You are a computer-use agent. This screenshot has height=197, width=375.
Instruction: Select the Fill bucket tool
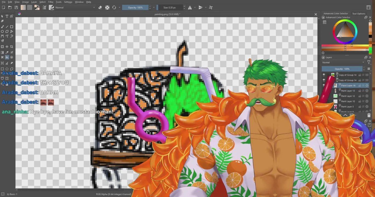click(7, 57)
